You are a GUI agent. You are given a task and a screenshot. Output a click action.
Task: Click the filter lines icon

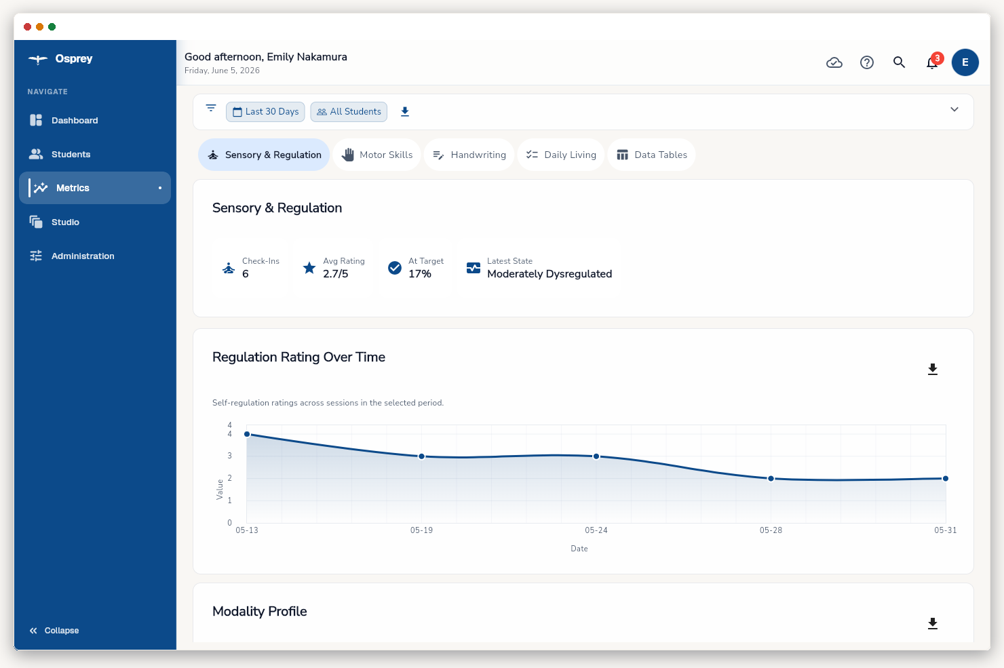click(x=211, y=109)
